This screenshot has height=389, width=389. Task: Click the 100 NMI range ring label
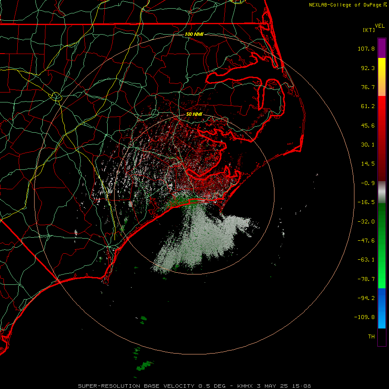(194, 34)
